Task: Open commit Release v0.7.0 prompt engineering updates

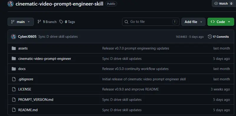Action: point(136,48)
